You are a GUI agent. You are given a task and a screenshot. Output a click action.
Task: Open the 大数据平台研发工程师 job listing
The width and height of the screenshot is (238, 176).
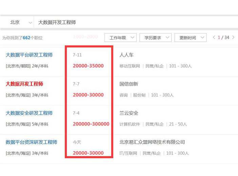pos(29,55)
